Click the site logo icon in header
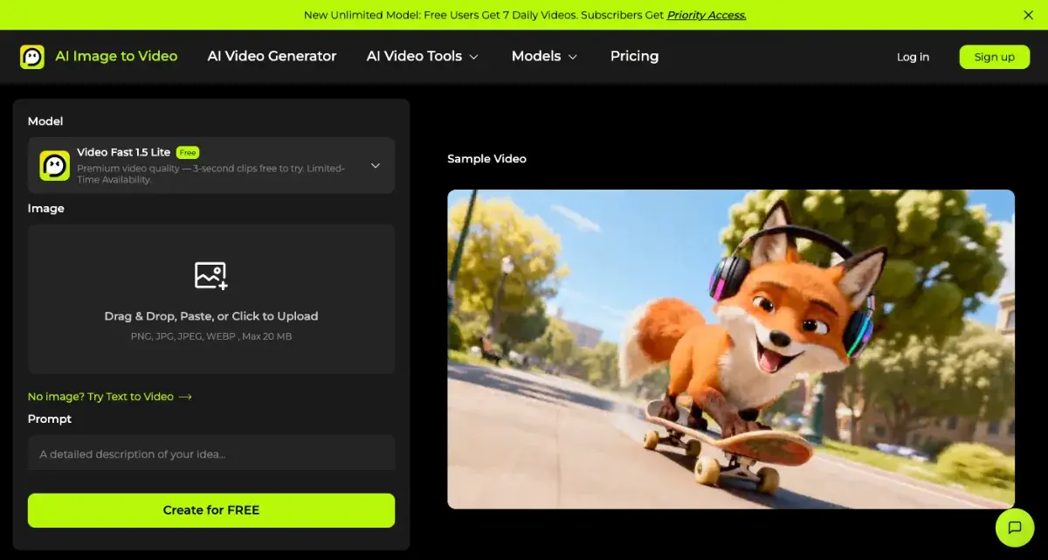 click(32, 57)
